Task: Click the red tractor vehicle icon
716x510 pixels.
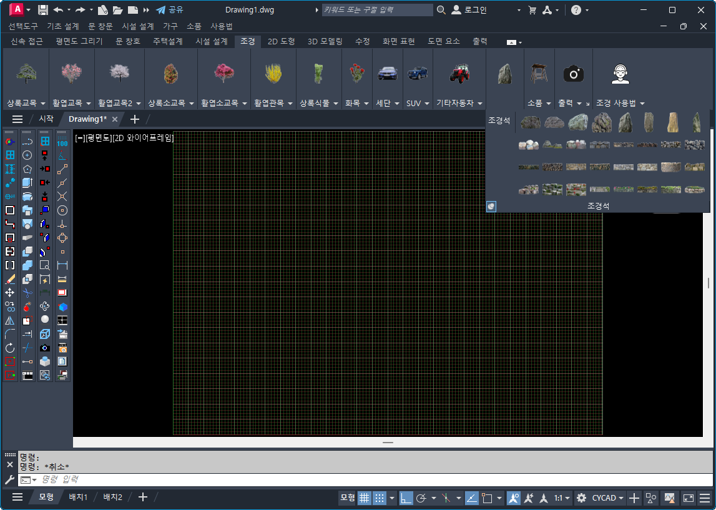Action: (459, 74)
